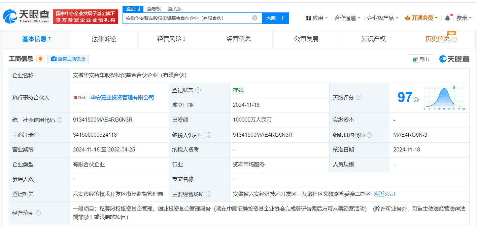Click the Tianyancha logo in header
The image size is (477, 227).
click(x=26, y=16)
